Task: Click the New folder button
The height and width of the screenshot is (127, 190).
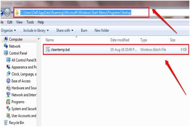Action: (102, 31)
